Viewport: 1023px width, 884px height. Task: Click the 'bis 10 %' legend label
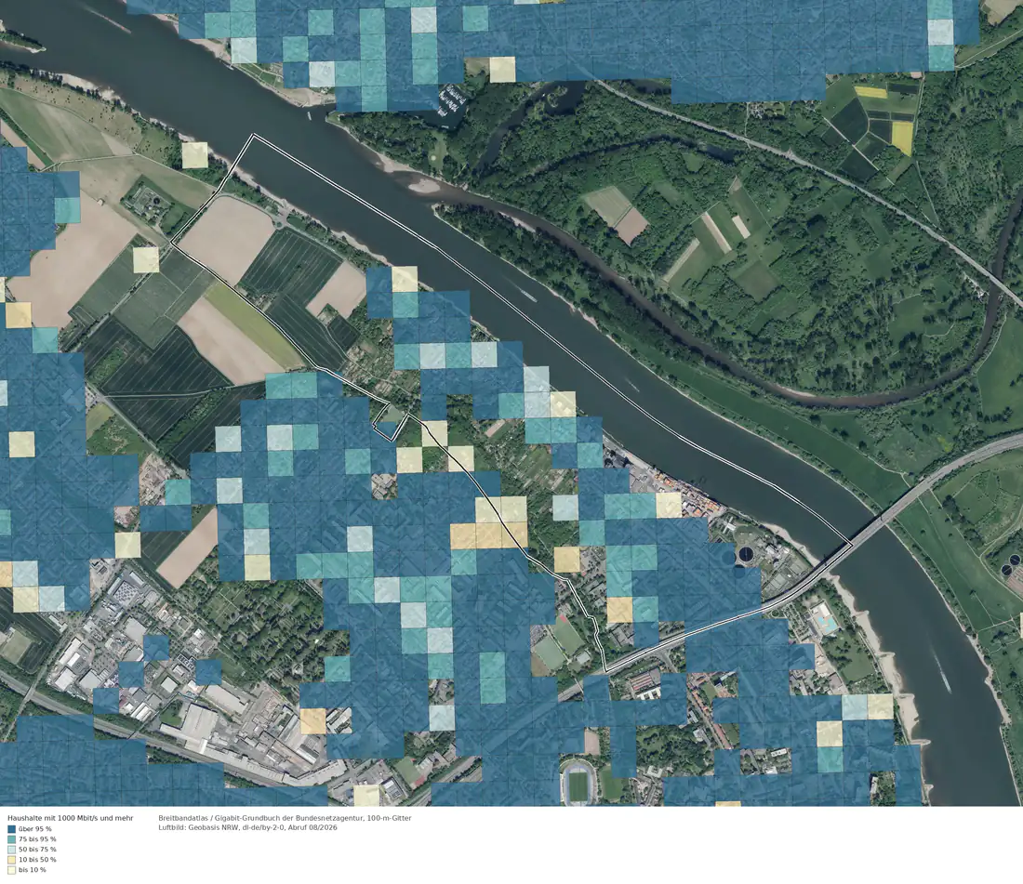click(32, 870)
